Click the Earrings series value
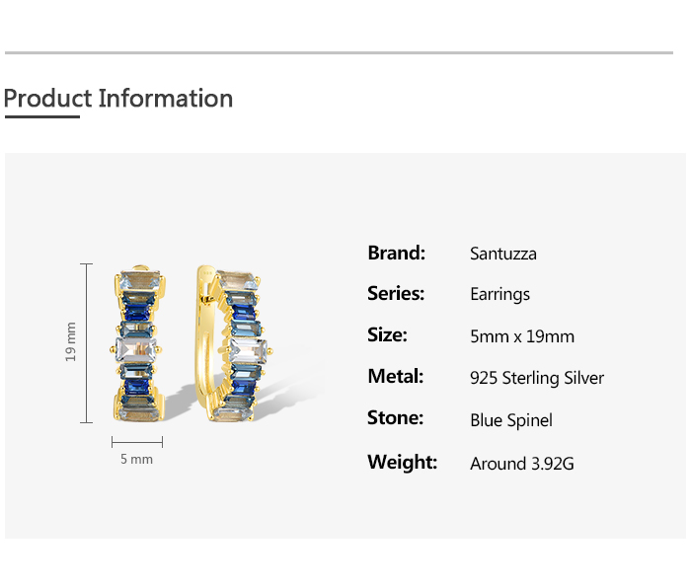The image size is (691, 588). 499,295
